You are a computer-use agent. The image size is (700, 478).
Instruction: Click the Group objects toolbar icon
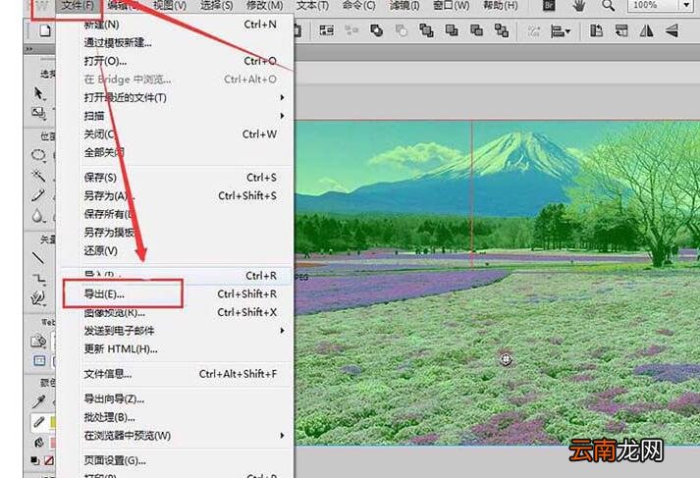click(327, 30)
